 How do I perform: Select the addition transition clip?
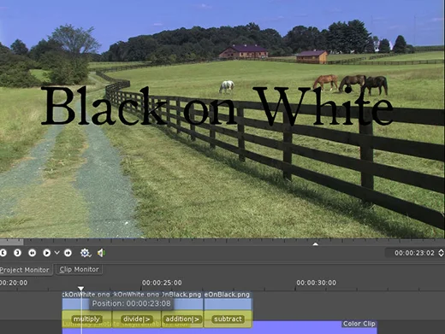(182, 319)
